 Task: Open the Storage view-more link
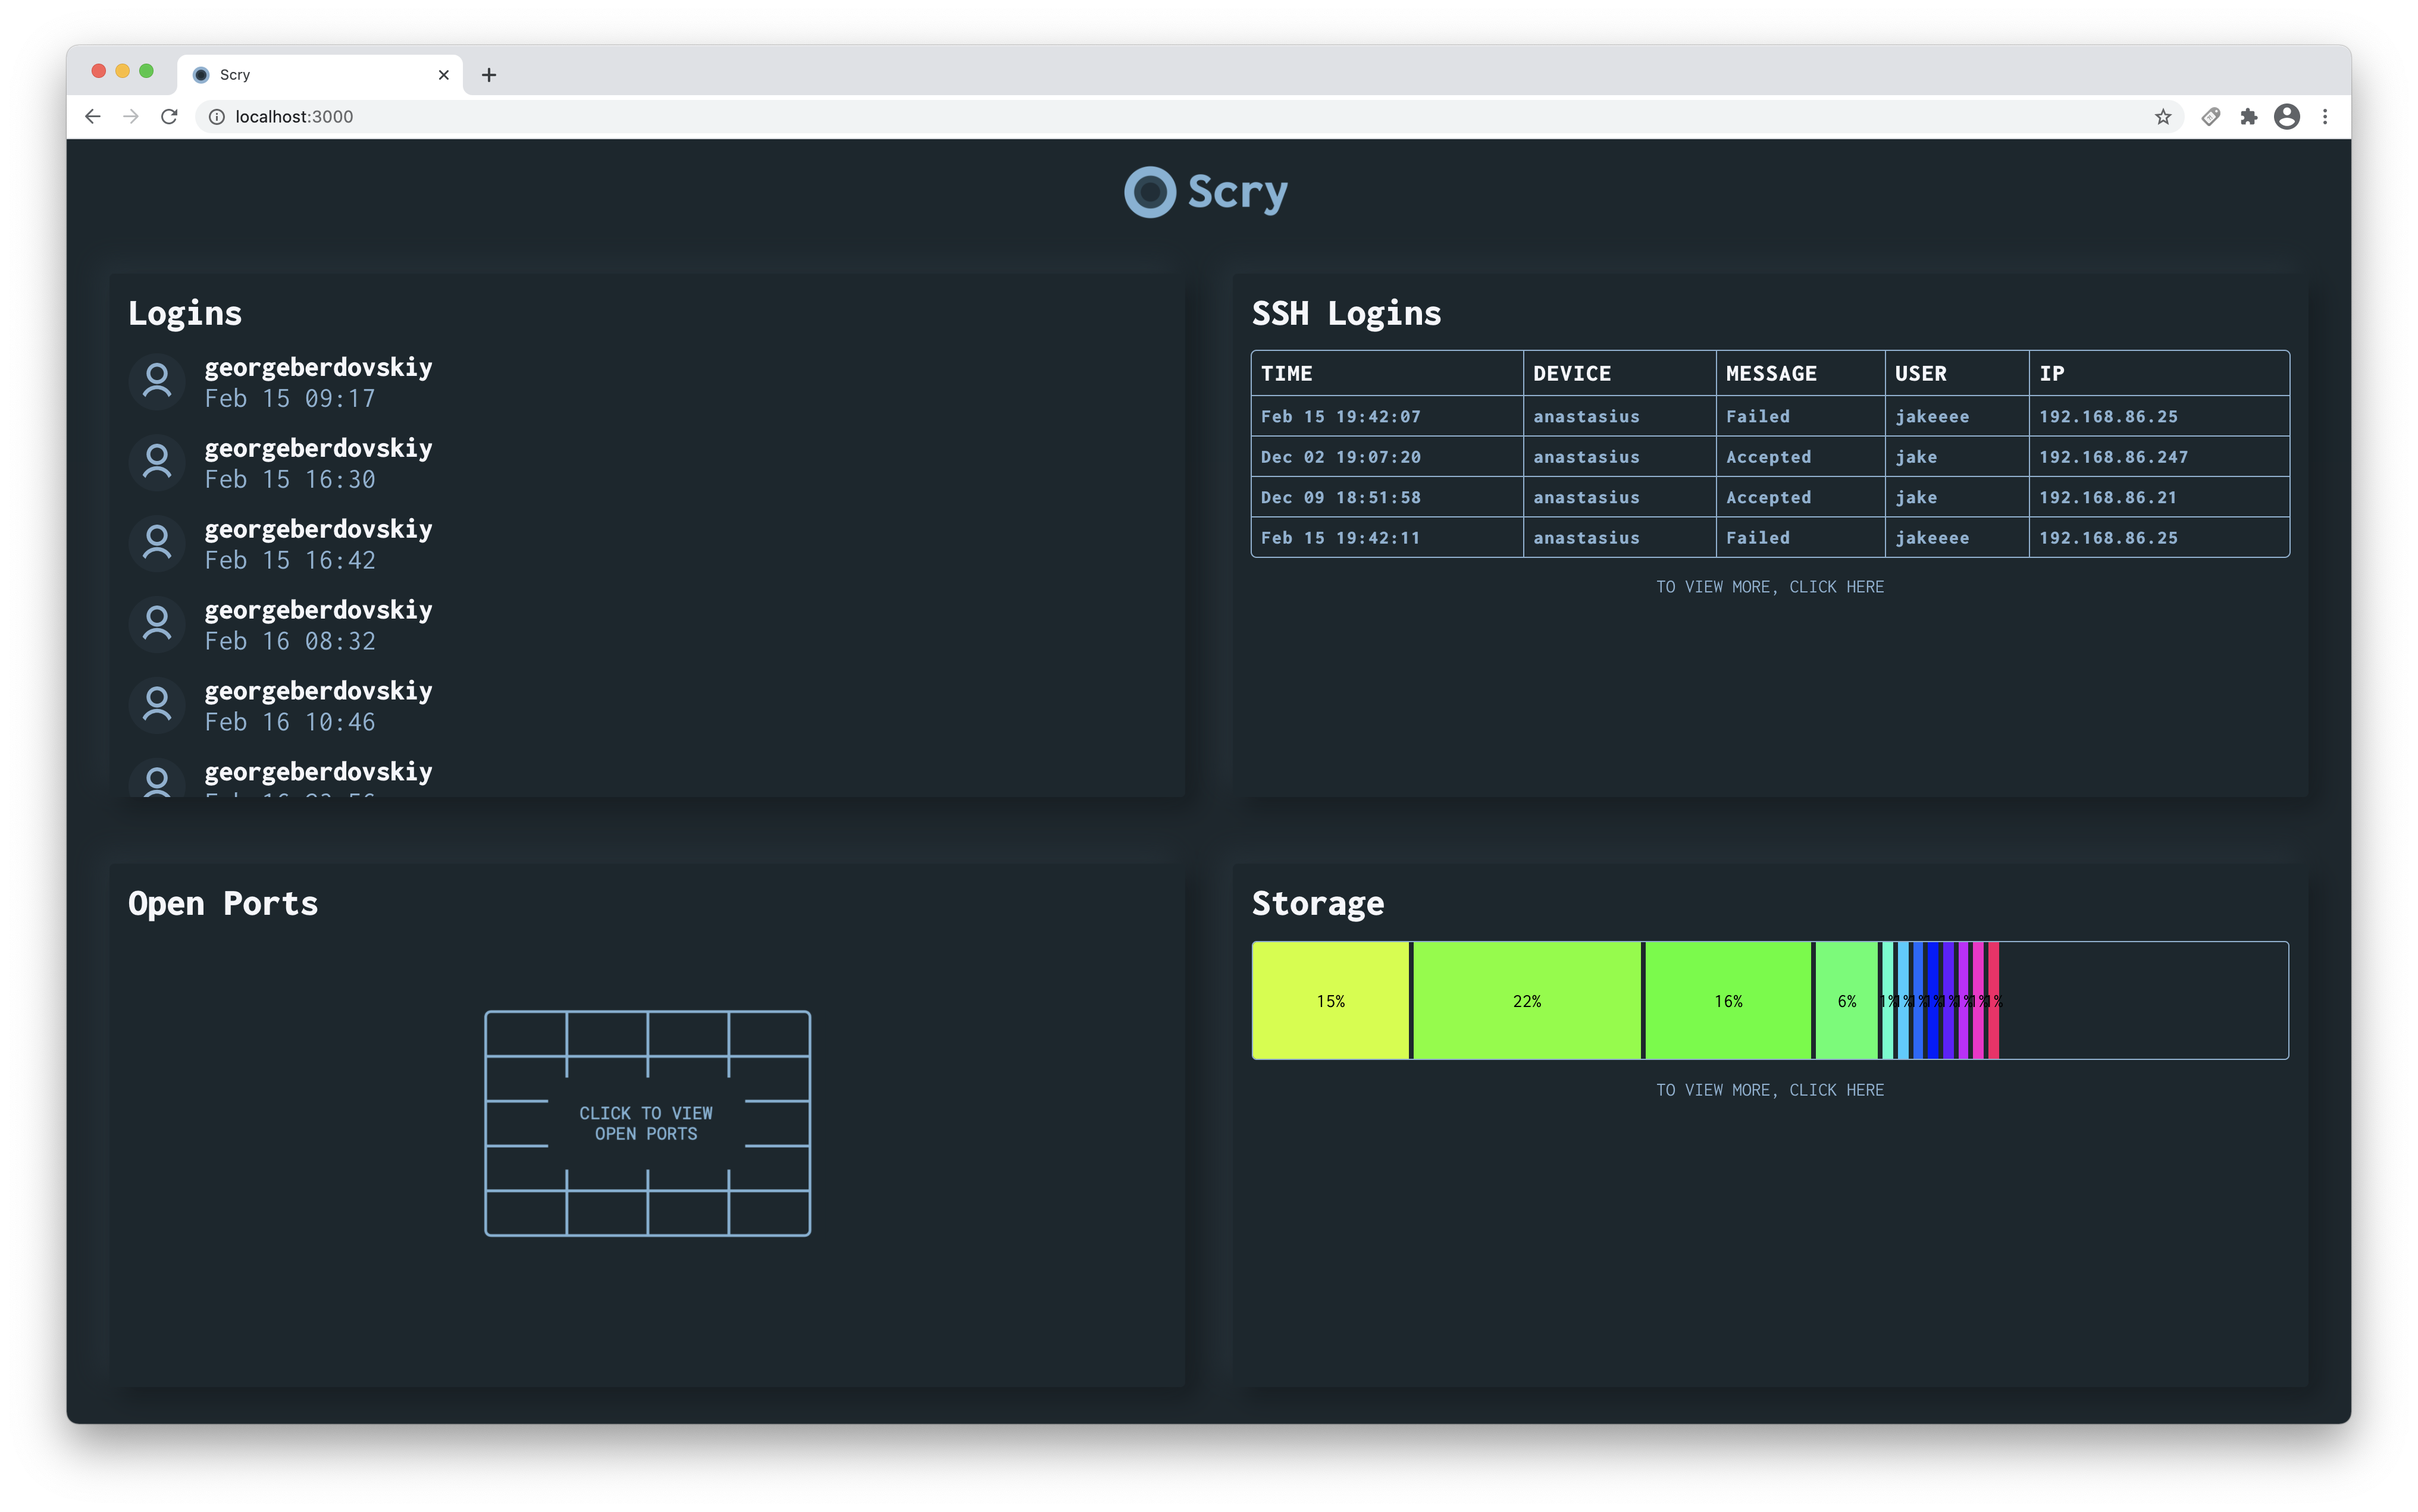click(x=1769, y=1090)
